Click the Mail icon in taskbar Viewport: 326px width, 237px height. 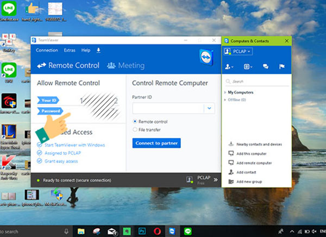click(112, 232)
